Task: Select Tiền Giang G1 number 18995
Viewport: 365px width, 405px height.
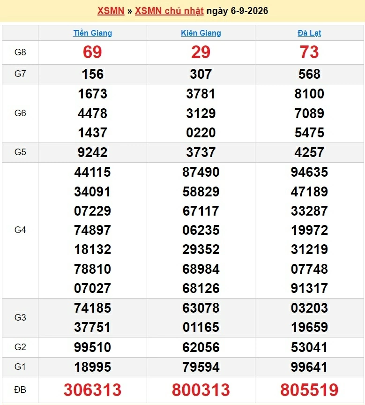Action: pos(92,367)
